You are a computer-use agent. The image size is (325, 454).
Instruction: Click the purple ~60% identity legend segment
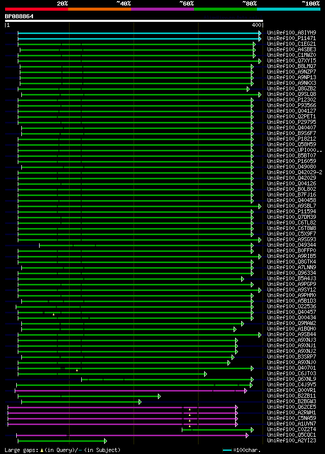click(x=162, y=9)
